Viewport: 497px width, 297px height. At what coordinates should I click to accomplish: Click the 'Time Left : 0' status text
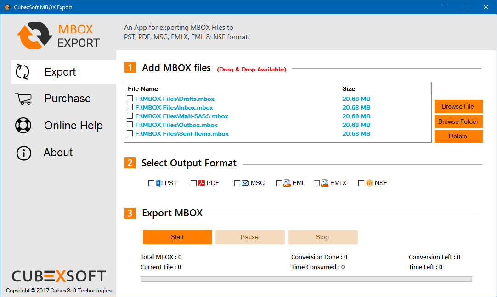click(x=425, y=267)
